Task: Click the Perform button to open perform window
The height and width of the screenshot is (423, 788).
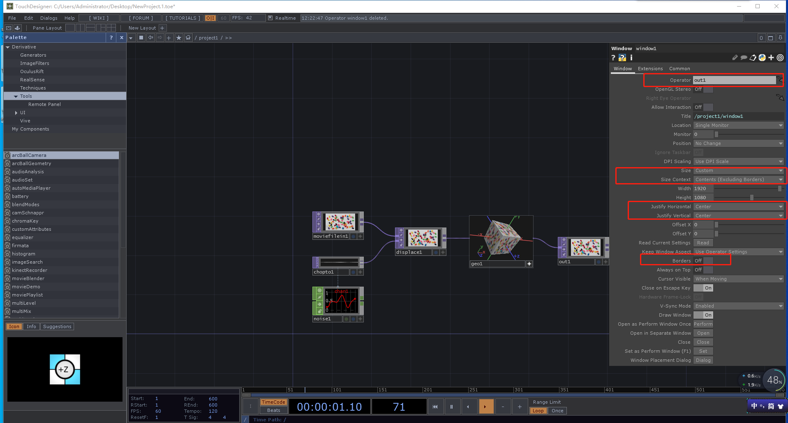Action: [703, 324]
